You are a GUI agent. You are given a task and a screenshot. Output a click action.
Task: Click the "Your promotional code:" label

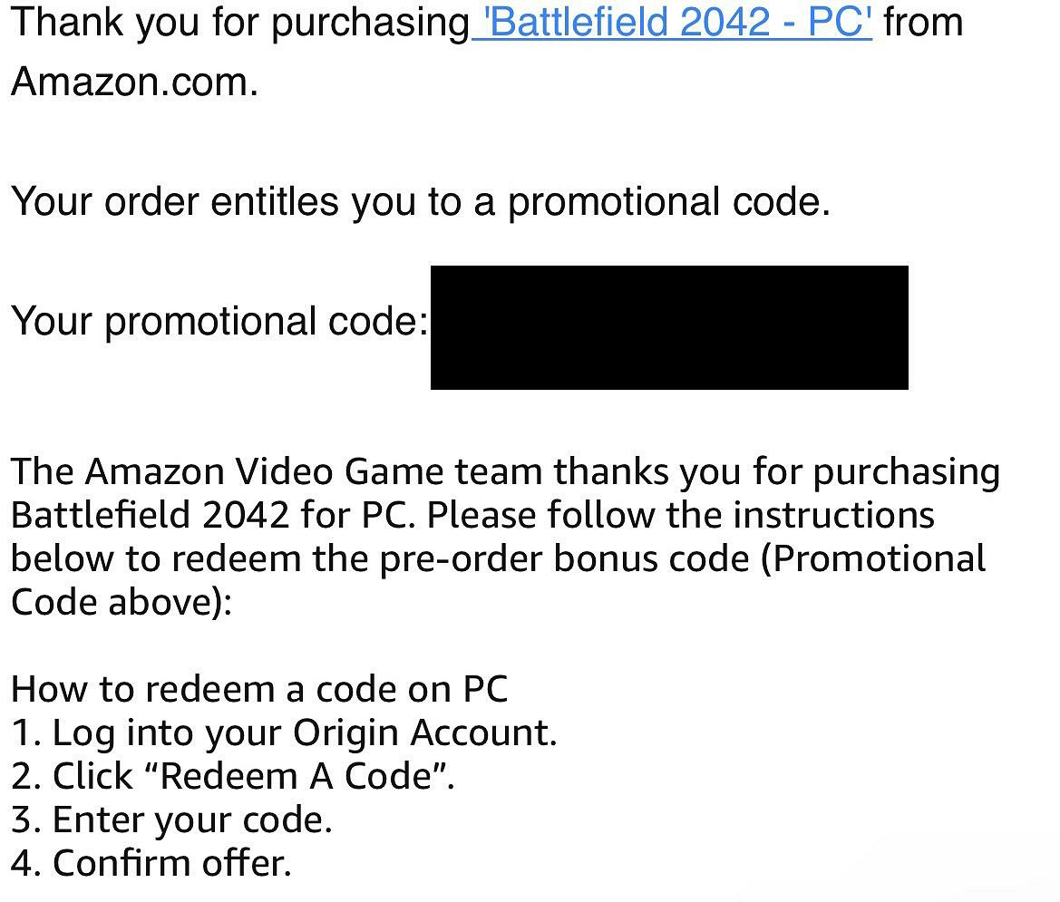pyautogui.click(x=219, y=322)
